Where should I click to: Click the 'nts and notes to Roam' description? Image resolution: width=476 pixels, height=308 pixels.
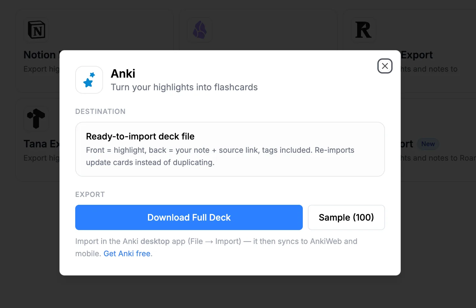[x=438, y=158]
